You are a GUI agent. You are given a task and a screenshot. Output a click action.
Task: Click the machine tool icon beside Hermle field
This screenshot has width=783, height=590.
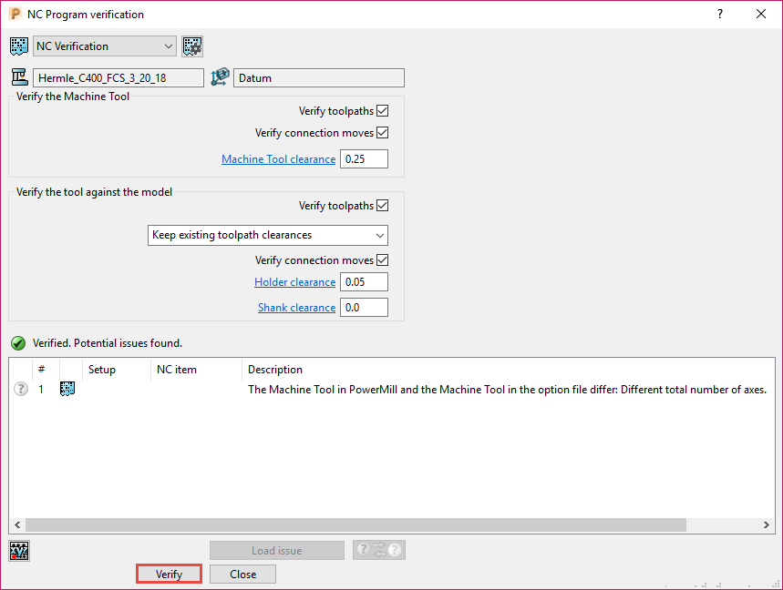click(18, 77)
